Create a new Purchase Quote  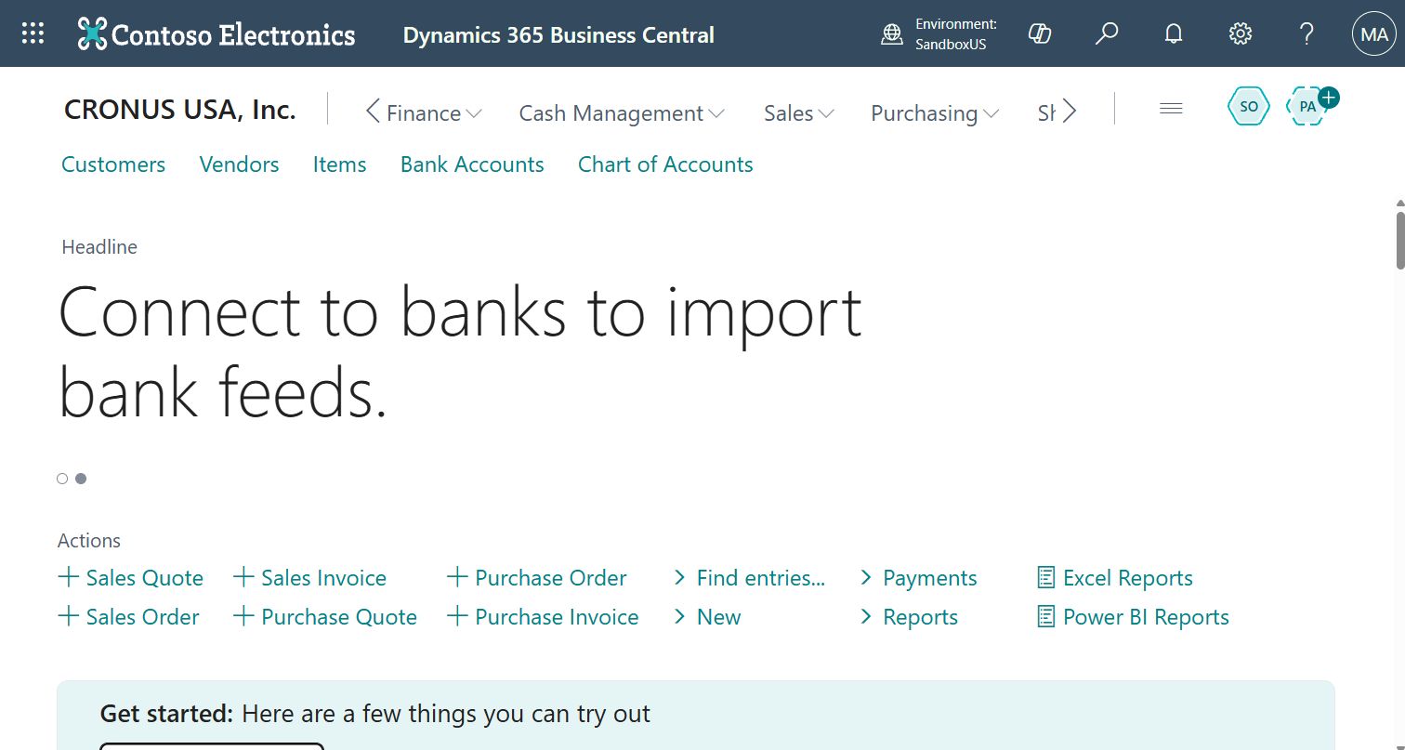point(325,617)
